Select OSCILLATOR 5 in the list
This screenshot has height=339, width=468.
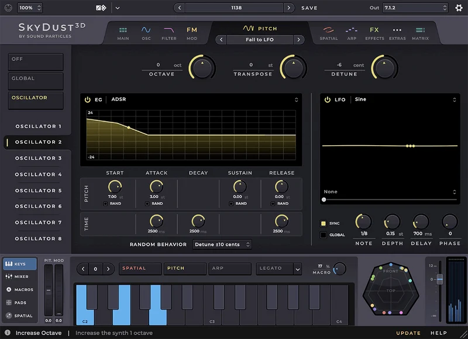coord(38,190)
